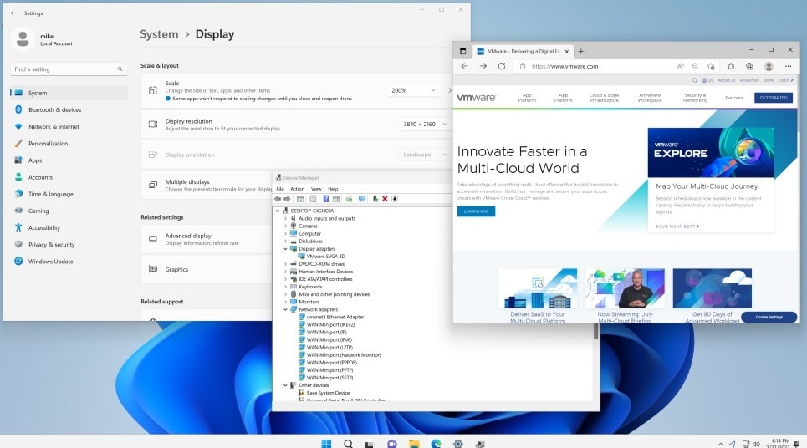Collapse DESKTOP-C4GHC0A root node

coord(278,211)
